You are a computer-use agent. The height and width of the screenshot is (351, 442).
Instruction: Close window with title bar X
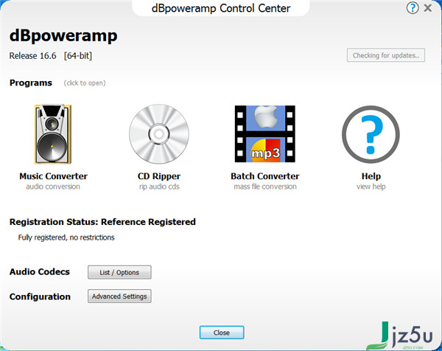[x=428, y=8]
